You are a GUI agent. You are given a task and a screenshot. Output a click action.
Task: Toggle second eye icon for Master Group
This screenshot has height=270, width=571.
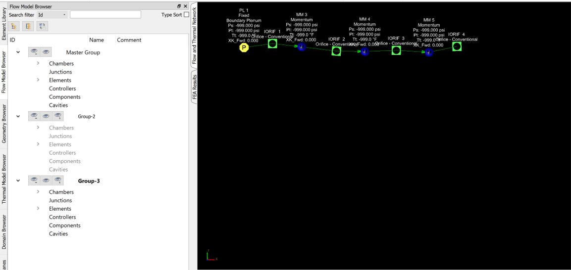click(x=46, y=52)
